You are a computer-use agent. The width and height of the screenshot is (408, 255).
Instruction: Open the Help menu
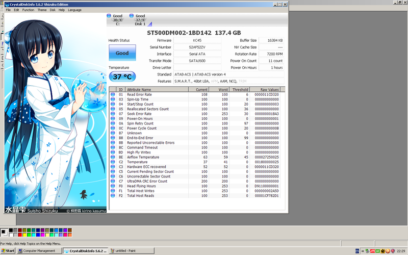[x=62, y=10]
